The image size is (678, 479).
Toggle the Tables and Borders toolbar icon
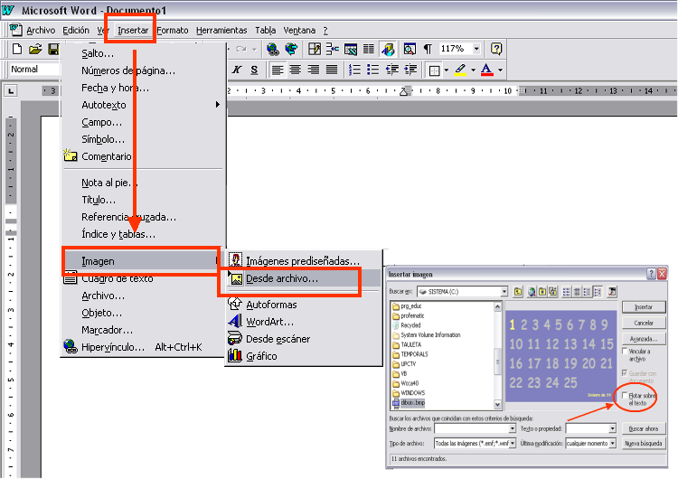pyautogui.click(x=315, y=49)
